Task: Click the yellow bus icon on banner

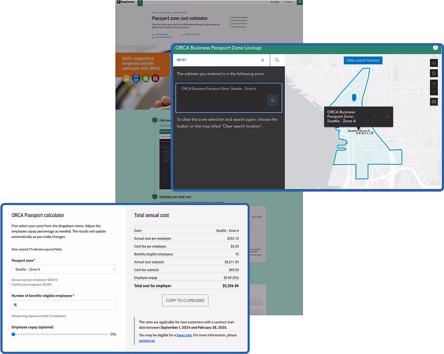Action: click(126, 78)
